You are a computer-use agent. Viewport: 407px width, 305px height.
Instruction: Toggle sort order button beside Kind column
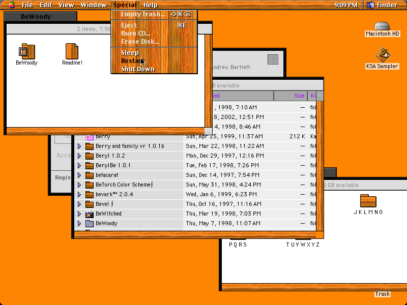[320, 96]
